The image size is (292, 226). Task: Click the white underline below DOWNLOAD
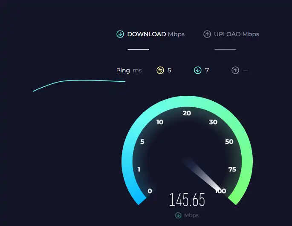click(139, 49)
